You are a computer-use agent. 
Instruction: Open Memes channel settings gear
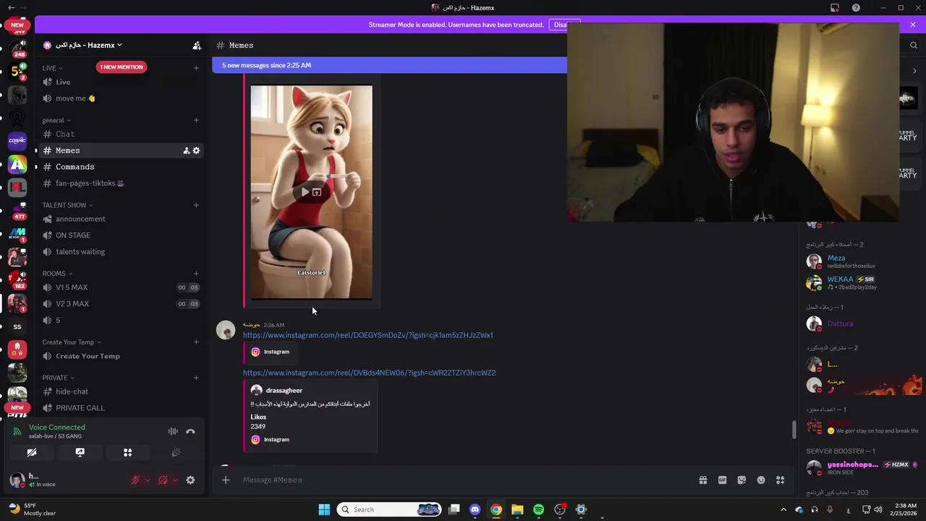(196, 151)
